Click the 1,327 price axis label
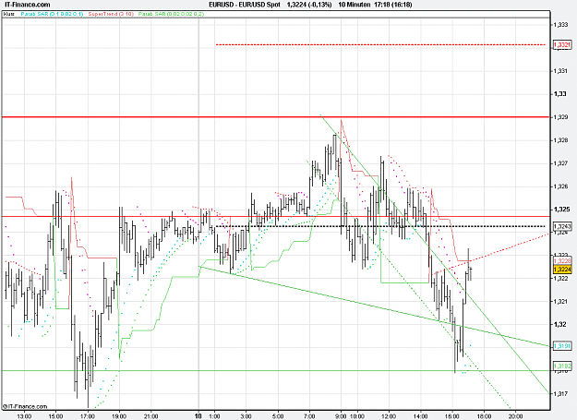This screenshot has height=420, width=577. pyautogui.click(x=560, y=163)
